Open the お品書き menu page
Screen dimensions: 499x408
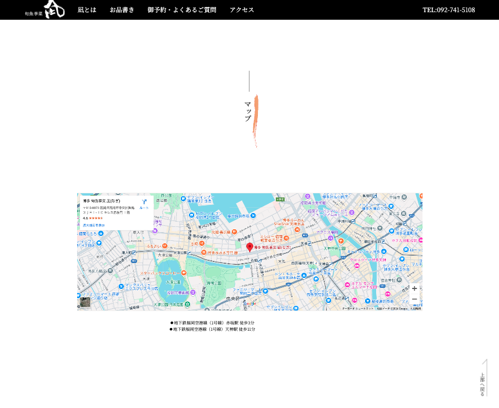(122, 10)
